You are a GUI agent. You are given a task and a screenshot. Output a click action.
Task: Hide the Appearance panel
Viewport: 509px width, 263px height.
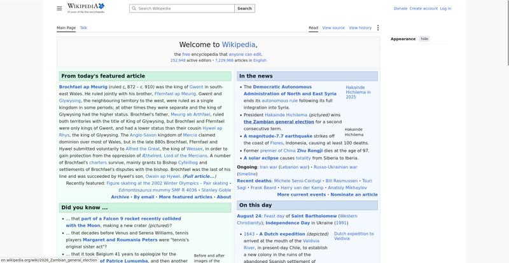pyautogui.click(x=424, y=39)
